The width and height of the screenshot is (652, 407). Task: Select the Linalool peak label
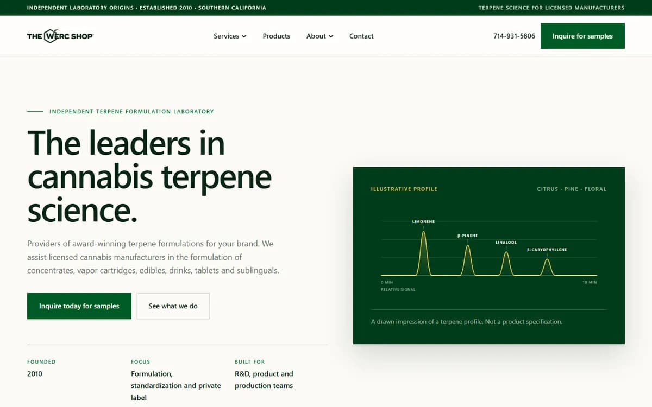[x=506, y=243]
